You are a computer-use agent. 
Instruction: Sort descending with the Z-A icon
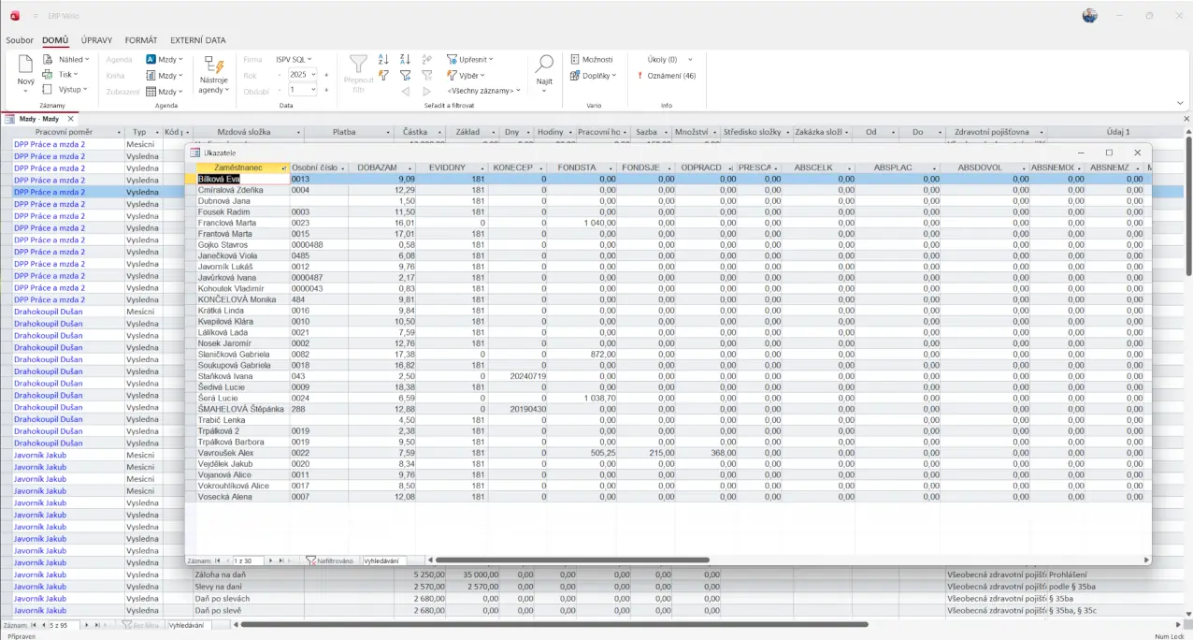pyautogui.click(x=405, y=59)
